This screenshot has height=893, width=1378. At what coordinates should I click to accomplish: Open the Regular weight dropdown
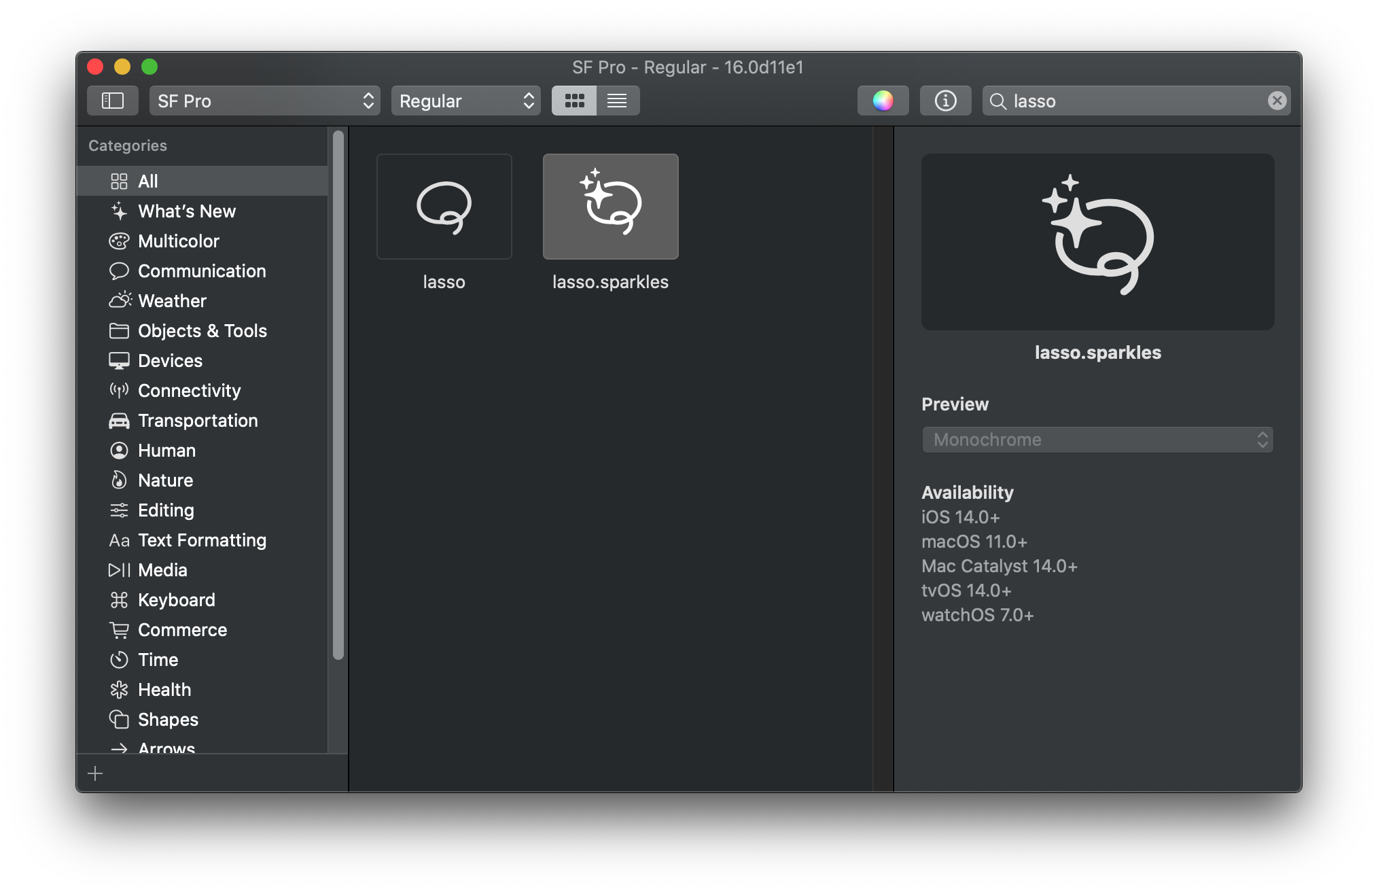tap(465, 101)
